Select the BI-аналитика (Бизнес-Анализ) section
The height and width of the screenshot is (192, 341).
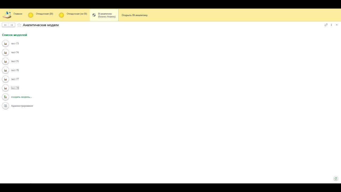point(104,15)
